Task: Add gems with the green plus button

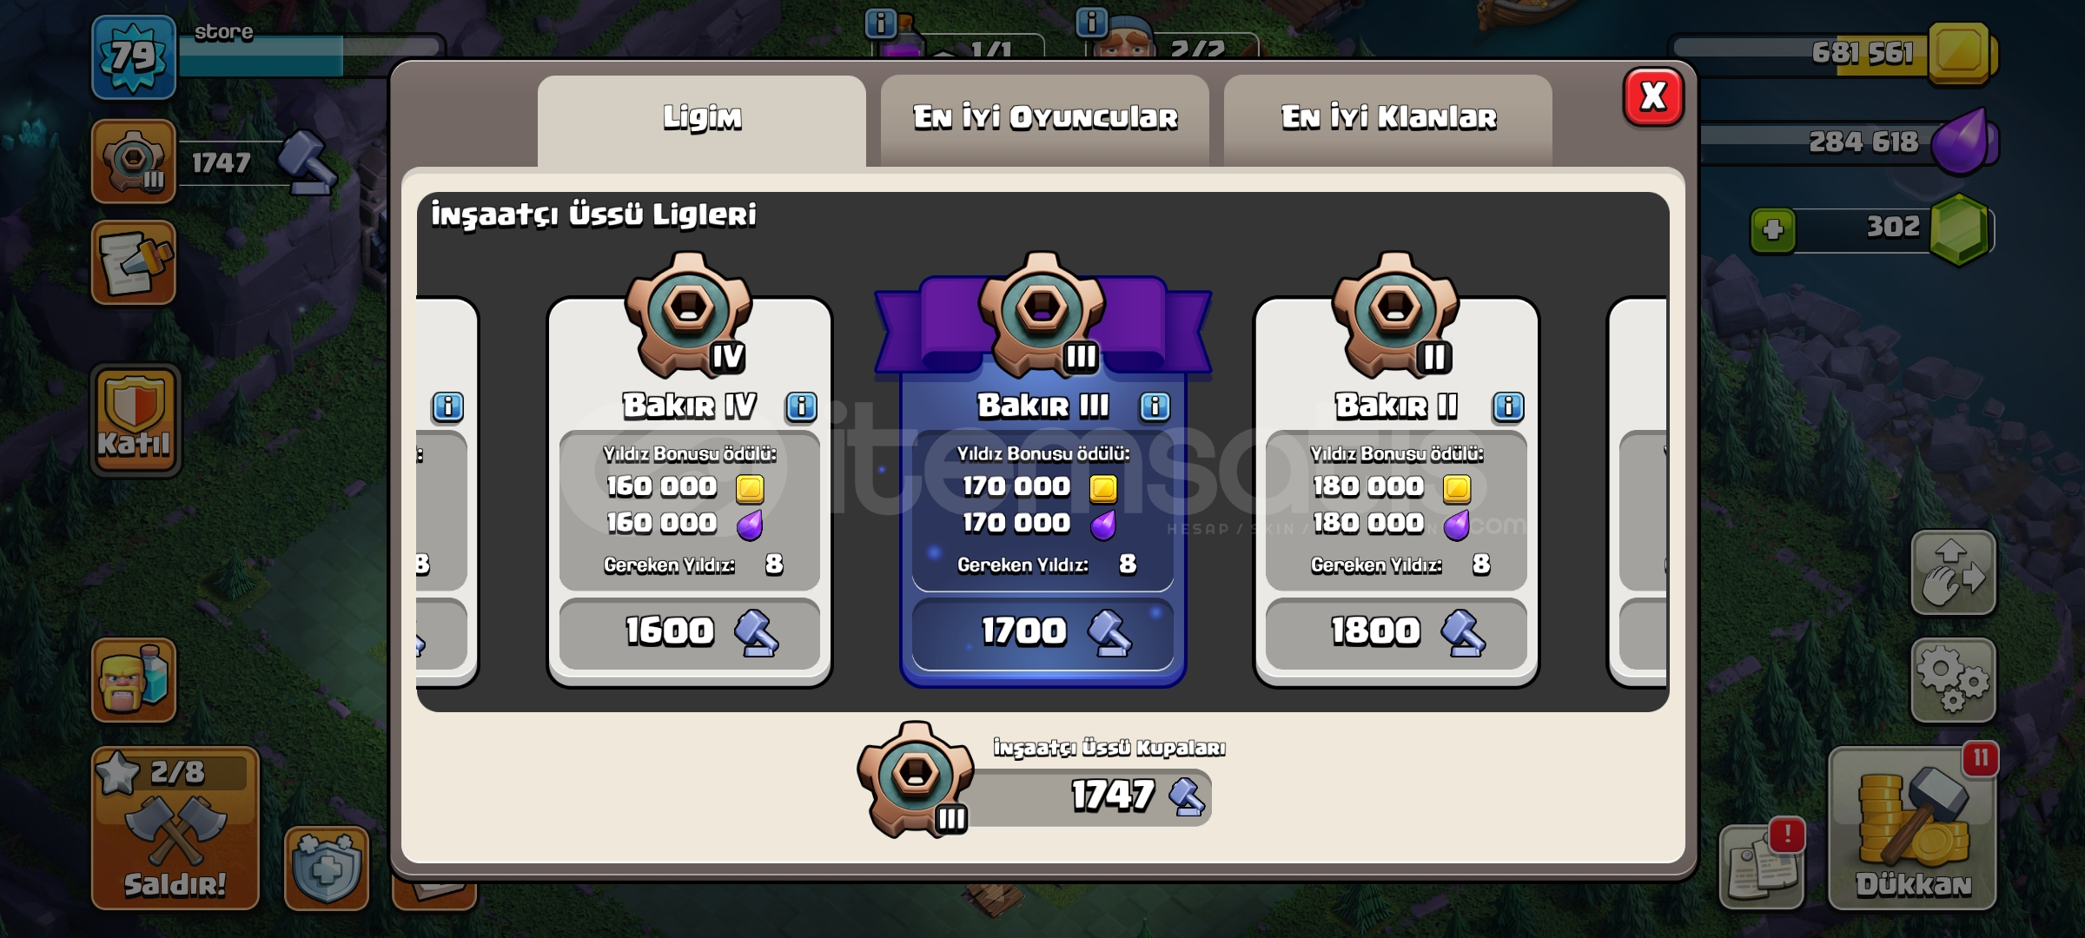Action: point(1773,230)
